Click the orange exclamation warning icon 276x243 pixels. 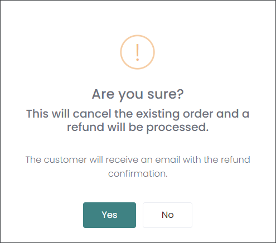tap(137, 52)
